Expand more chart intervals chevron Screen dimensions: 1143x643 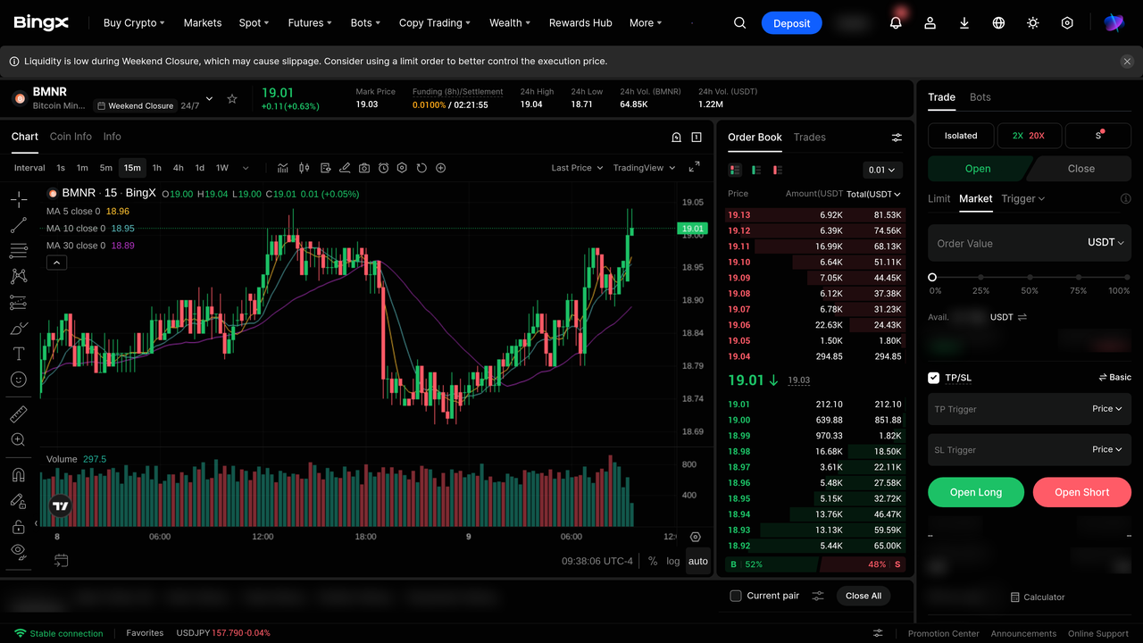click(246, 168)
